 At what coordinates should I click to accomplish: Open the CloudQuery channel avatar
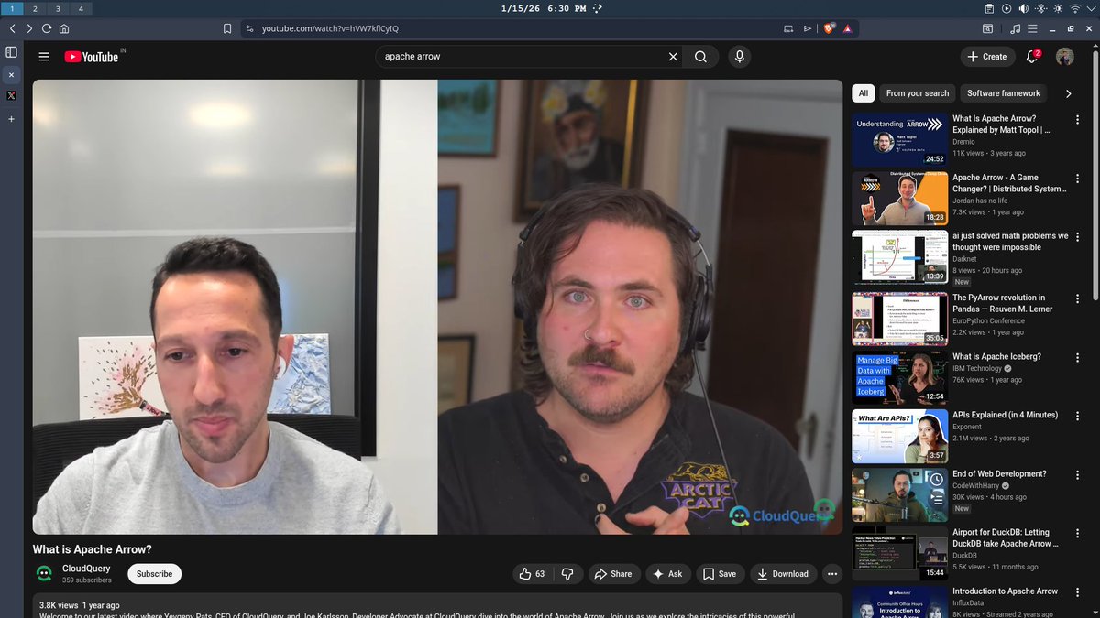pos(44,574)
